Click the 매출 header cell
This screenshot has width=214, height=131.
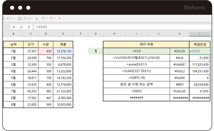[x=63, y=44]
